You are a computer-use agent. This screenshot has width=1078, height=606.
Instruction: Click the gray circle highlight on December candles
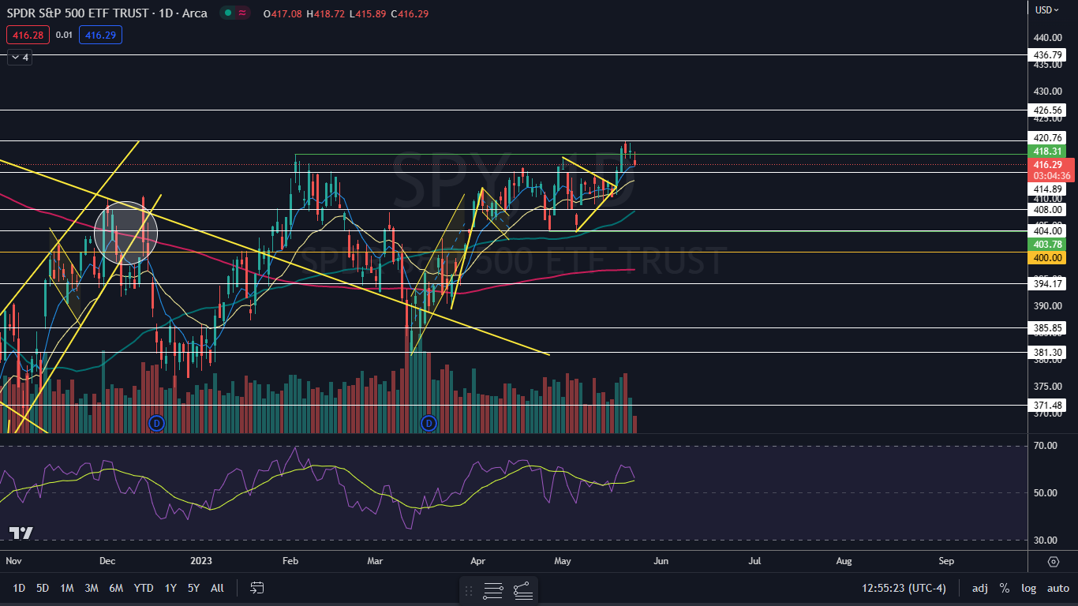[126, 231]
